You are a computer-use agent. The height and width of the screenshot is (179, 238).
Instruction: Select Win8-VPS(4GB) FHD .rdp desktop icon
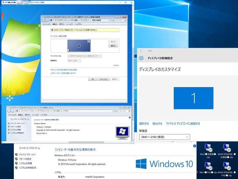[227, 169]
